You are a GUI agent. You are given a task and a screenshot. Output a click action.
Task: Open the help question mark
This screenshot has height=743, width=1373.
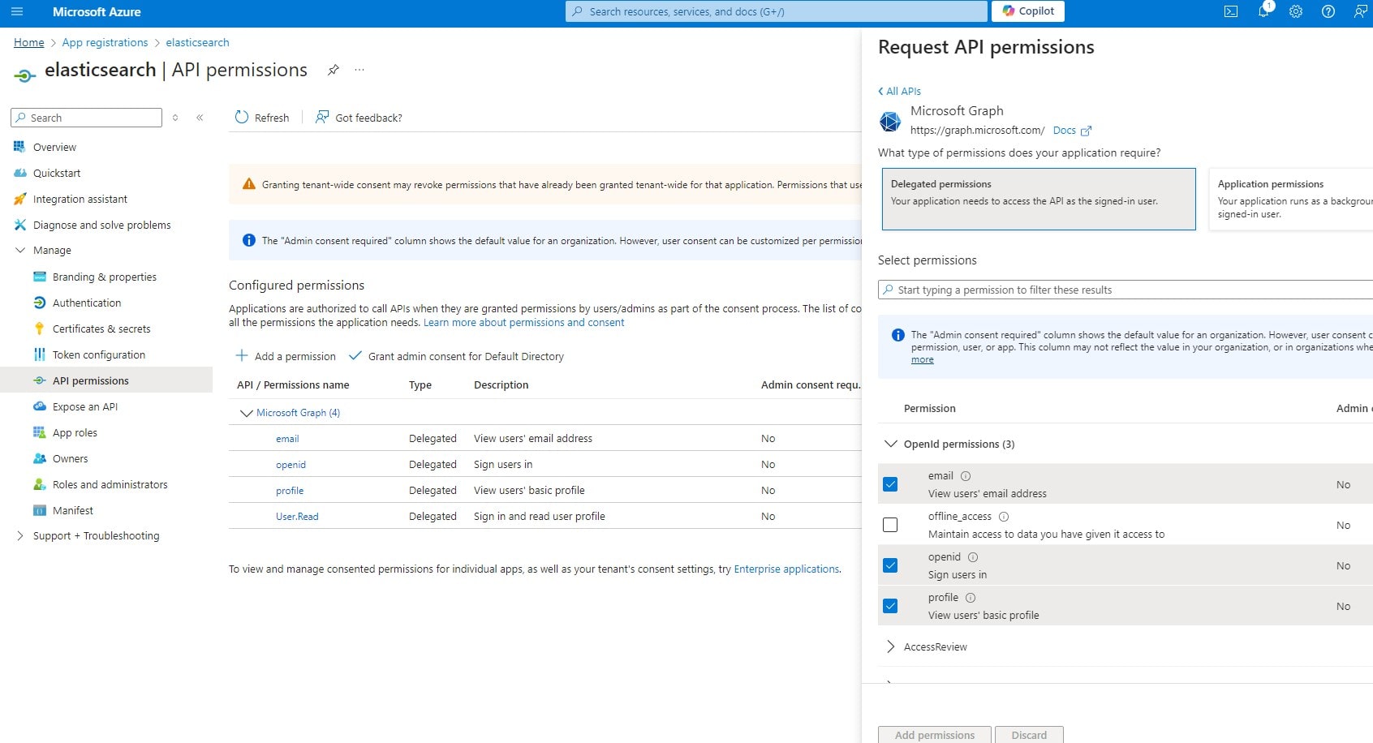[1328, 11]
